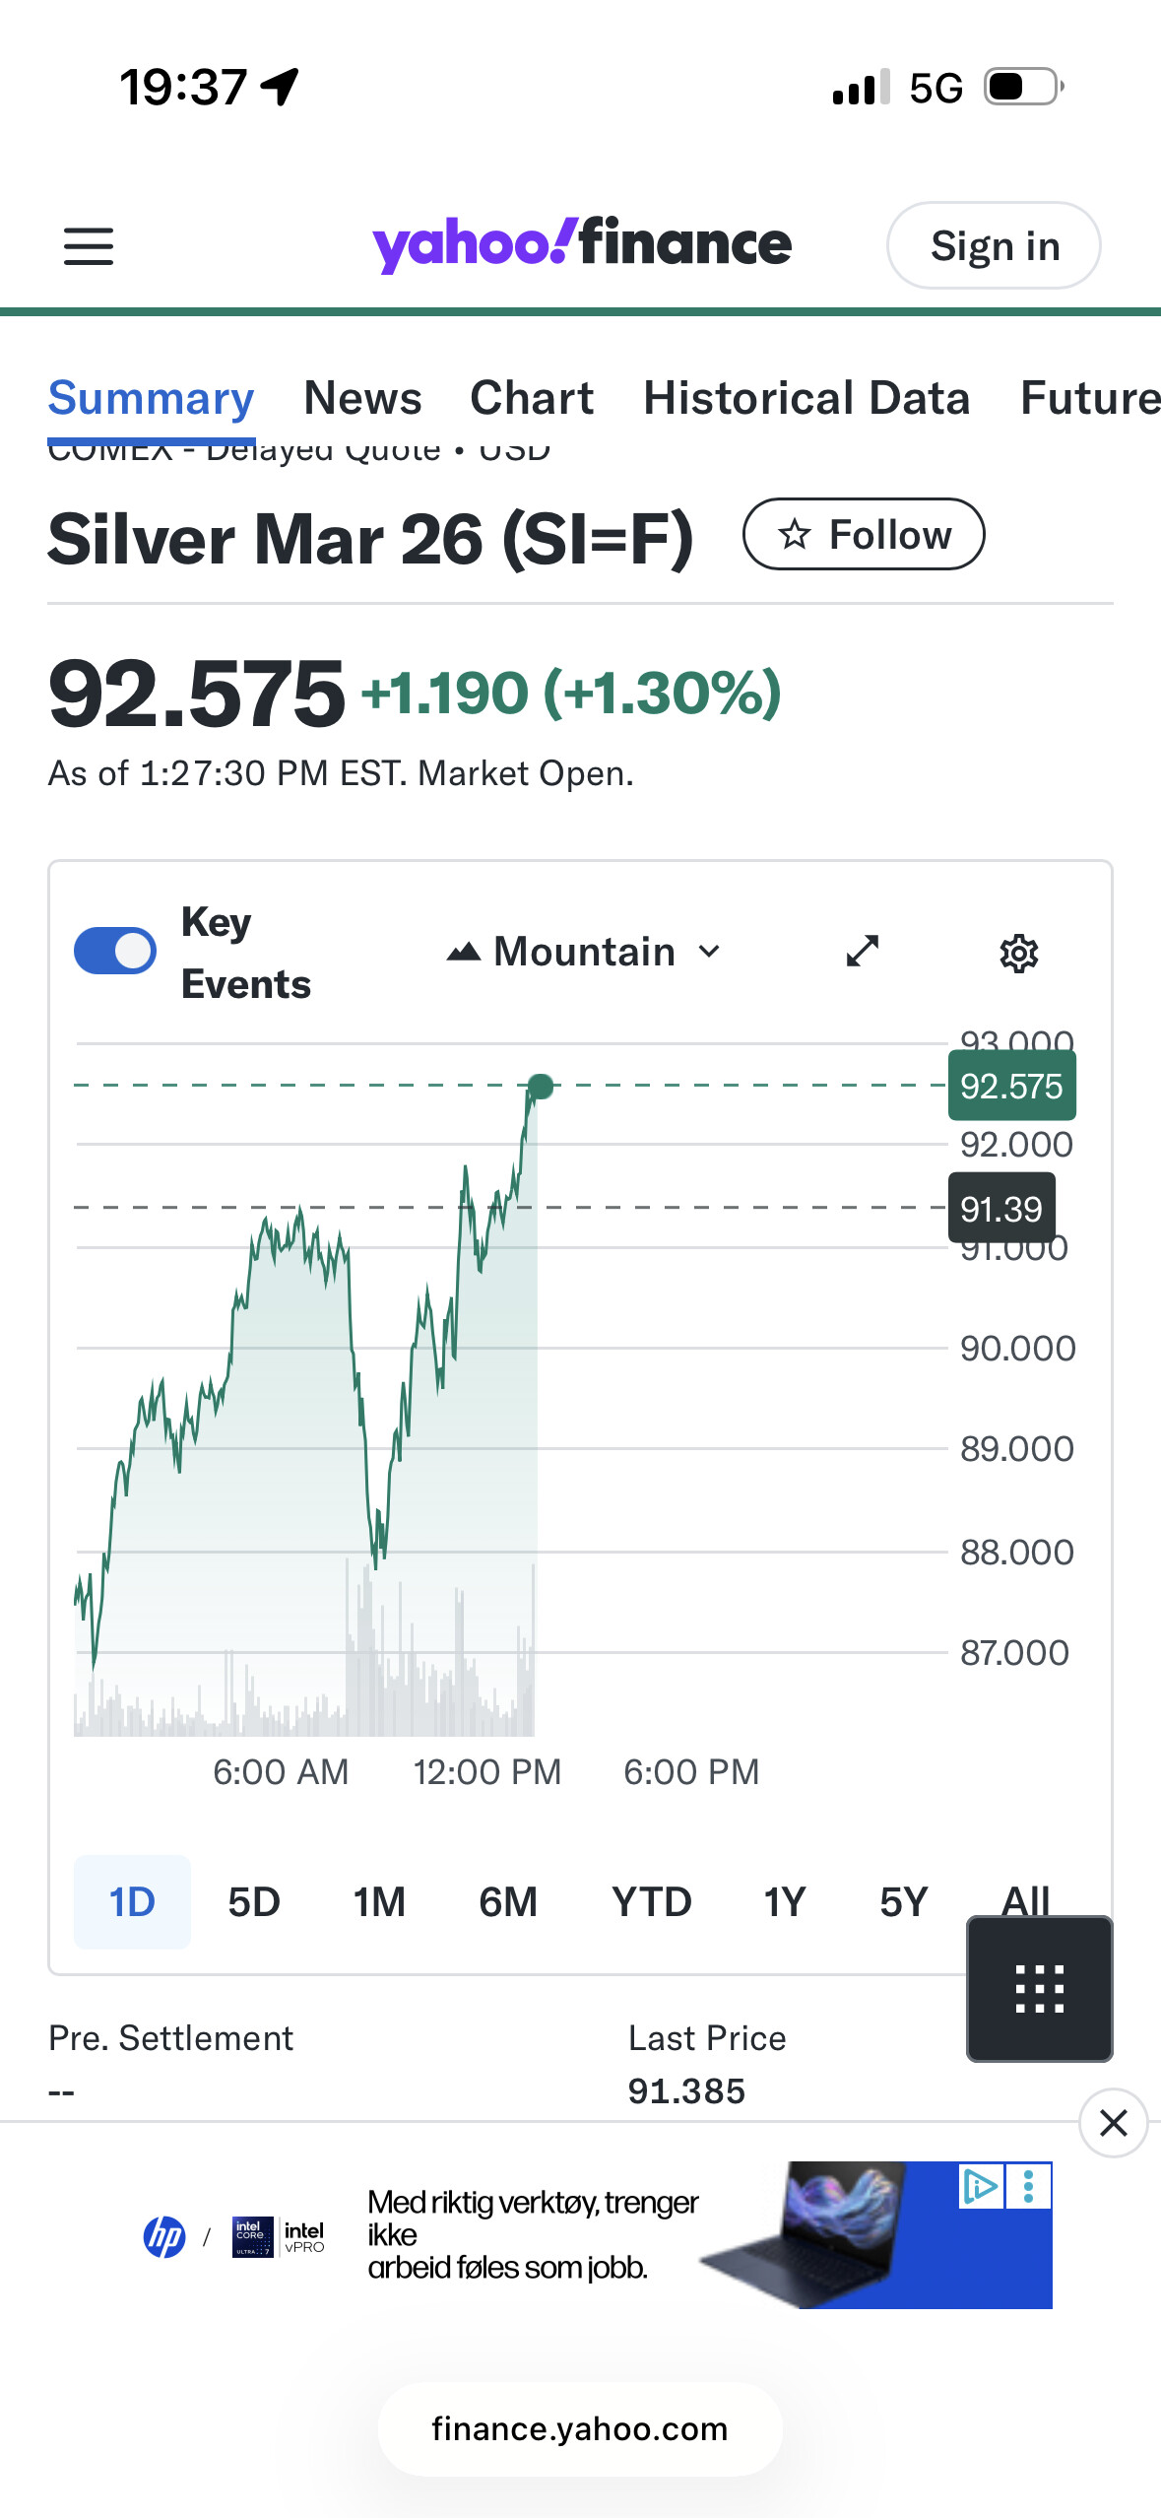Screen dimensions: 1161x2518
Task: Select the 1D time range
Action: click(x=132, y=1901)
